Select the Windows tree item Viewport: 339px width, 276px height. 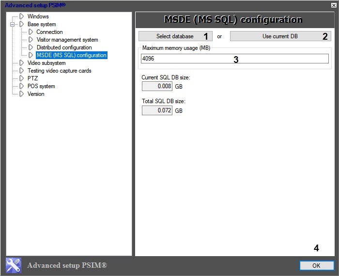(x=38, y=16)
